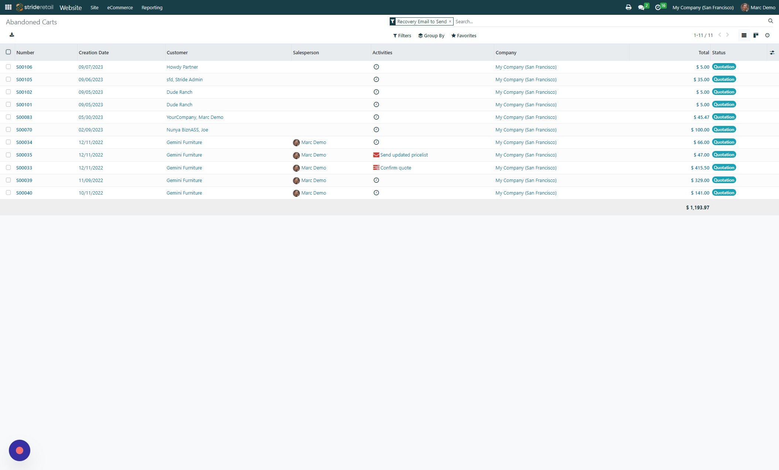This screenshot has width=779, height=470.
Task: Open the Filters dropdown
Action: click(x=402, y=36)
